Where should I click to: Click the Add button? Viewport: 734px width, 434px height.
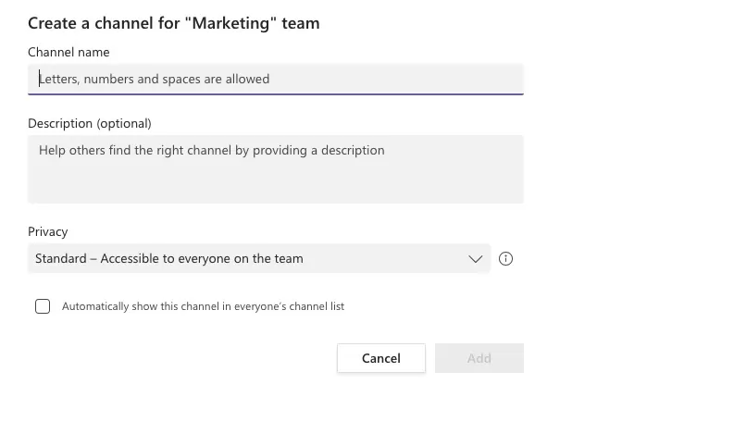click(479, 358)
